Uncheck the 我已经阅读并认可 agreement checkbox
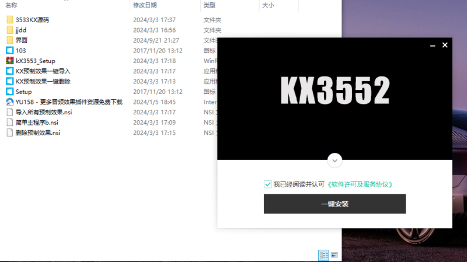 (268, 184)
